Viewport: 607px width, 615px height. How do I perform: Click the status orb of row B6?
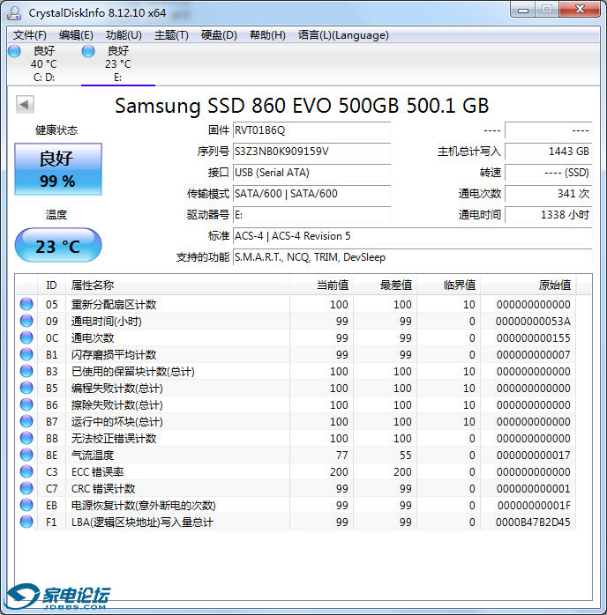coord(26,404)
